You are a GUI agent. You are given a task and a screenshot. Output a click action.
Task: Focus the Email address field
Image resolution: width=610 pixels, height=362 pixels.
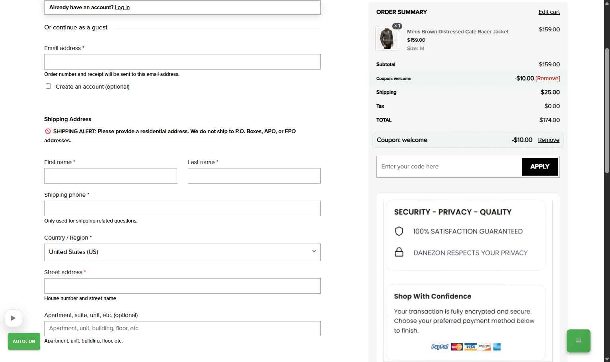point(182,62)
